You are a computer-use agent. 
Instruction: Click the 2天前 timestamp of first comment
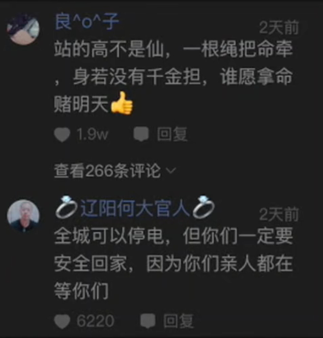[279, 27]
